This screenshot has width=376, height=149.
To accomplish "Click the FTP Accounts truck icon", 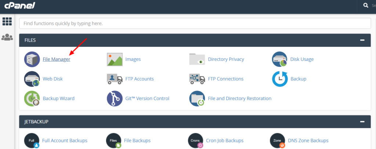I will coord(115,79).
